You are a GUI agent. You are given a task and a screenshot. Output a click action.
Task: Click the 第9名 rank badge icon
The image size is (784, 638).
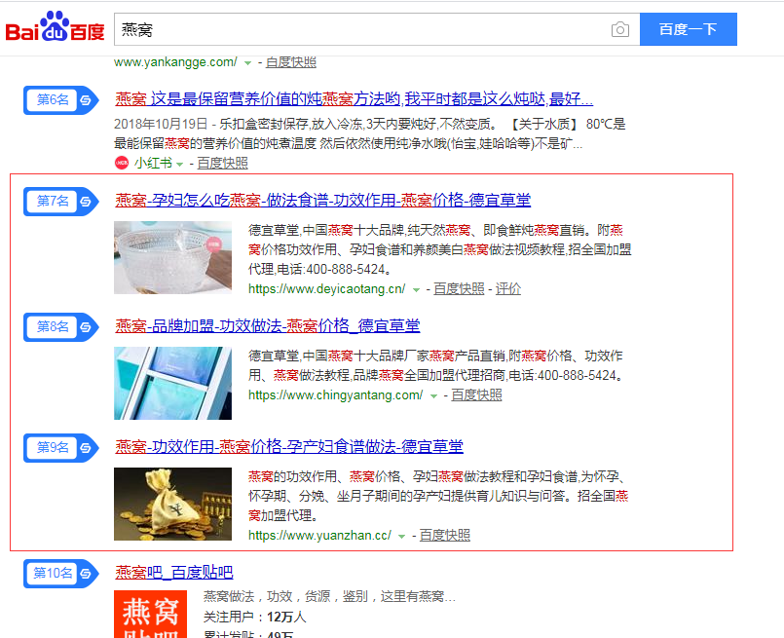click(x=61, y=447)
